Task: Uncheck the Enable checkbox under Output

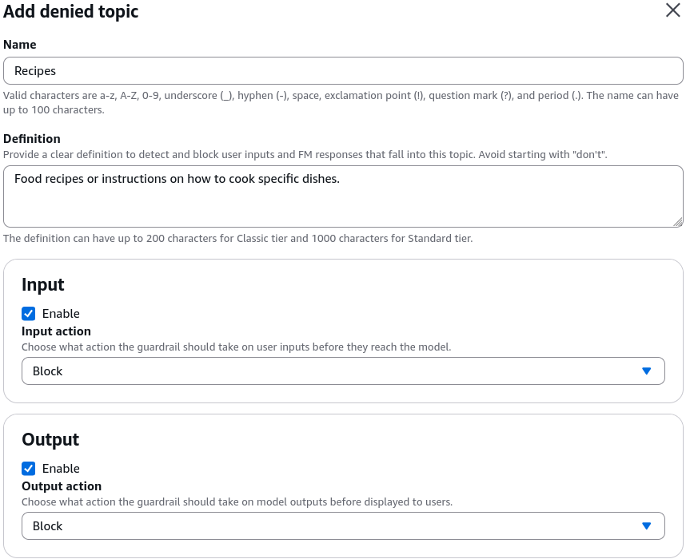Action: (29, 469)
